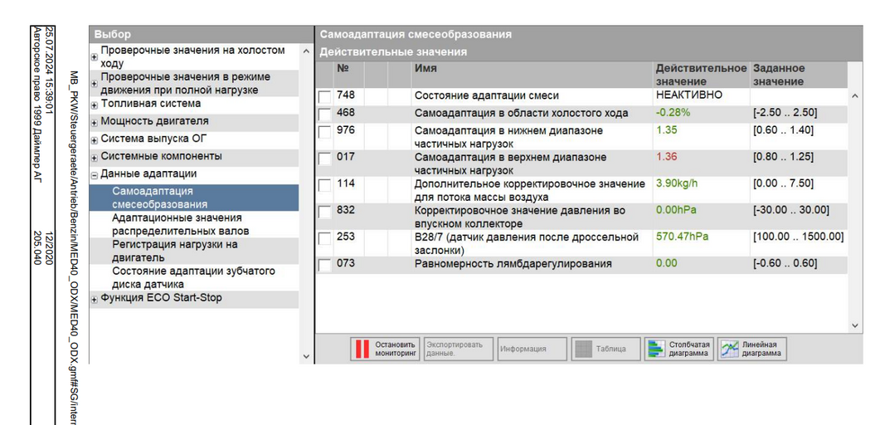This screenshot has width=880, height=425.
Task: Expand the Функция ECO Start-Stop node
Action: coord(95,299)
